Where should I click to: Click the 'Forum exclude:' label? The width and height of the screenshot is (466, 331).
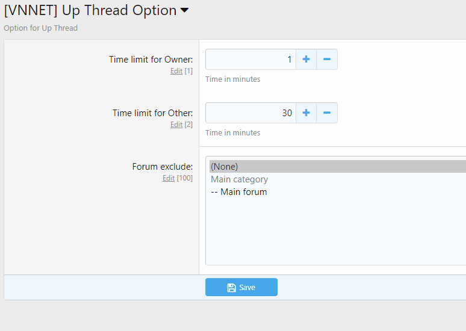click(x=162, y=167)
